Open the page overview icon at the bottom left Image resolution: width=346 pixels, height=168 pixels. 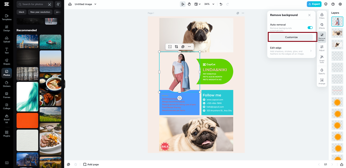point(69,164)
